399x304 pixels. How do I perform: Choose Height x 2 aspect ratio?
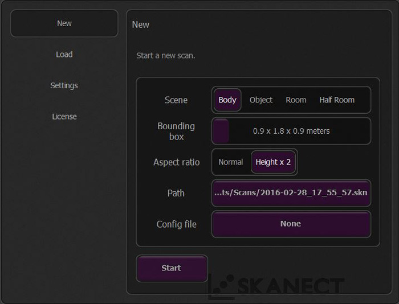pos(273,162)
